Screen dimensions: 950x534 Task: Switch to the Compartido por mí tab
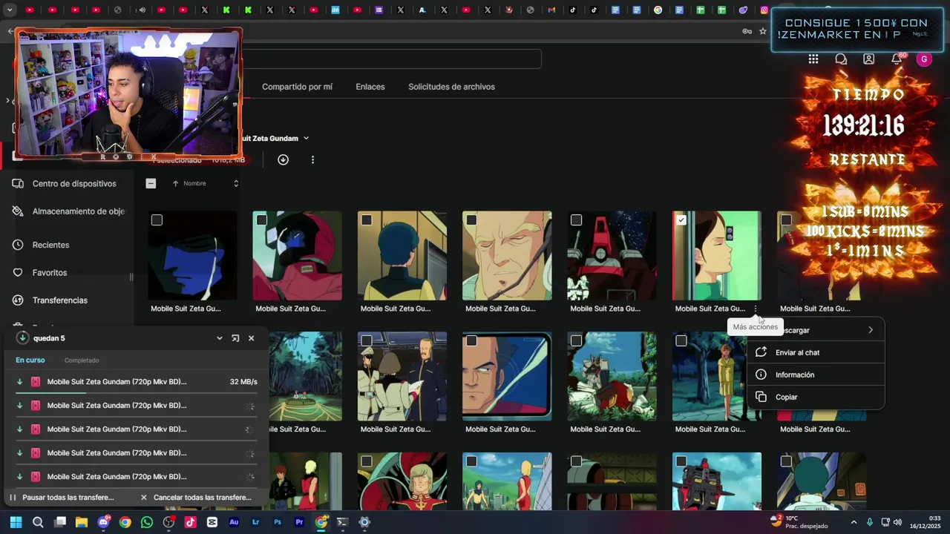point(297,87)
